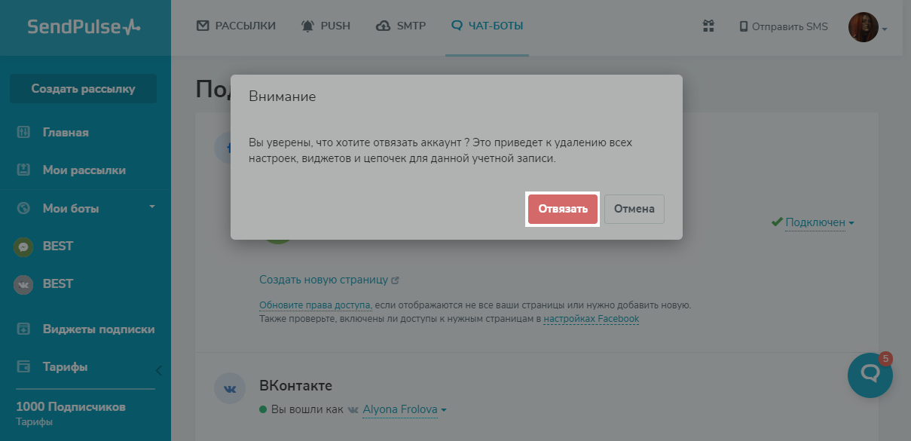Open the SMTP tab
The height and width of the screenshot is (441, 911).
pyautogui.click(x=401, y=26)
